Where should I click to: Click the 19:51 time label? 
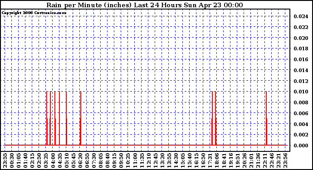point(237,160)
